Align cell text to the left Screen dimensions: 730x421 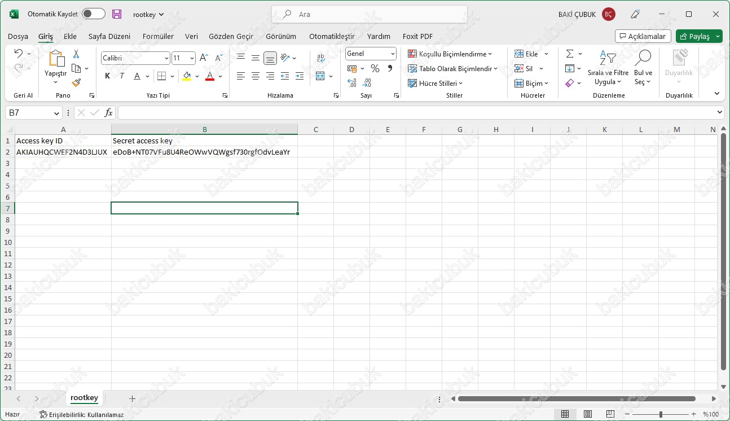[241, 76]
